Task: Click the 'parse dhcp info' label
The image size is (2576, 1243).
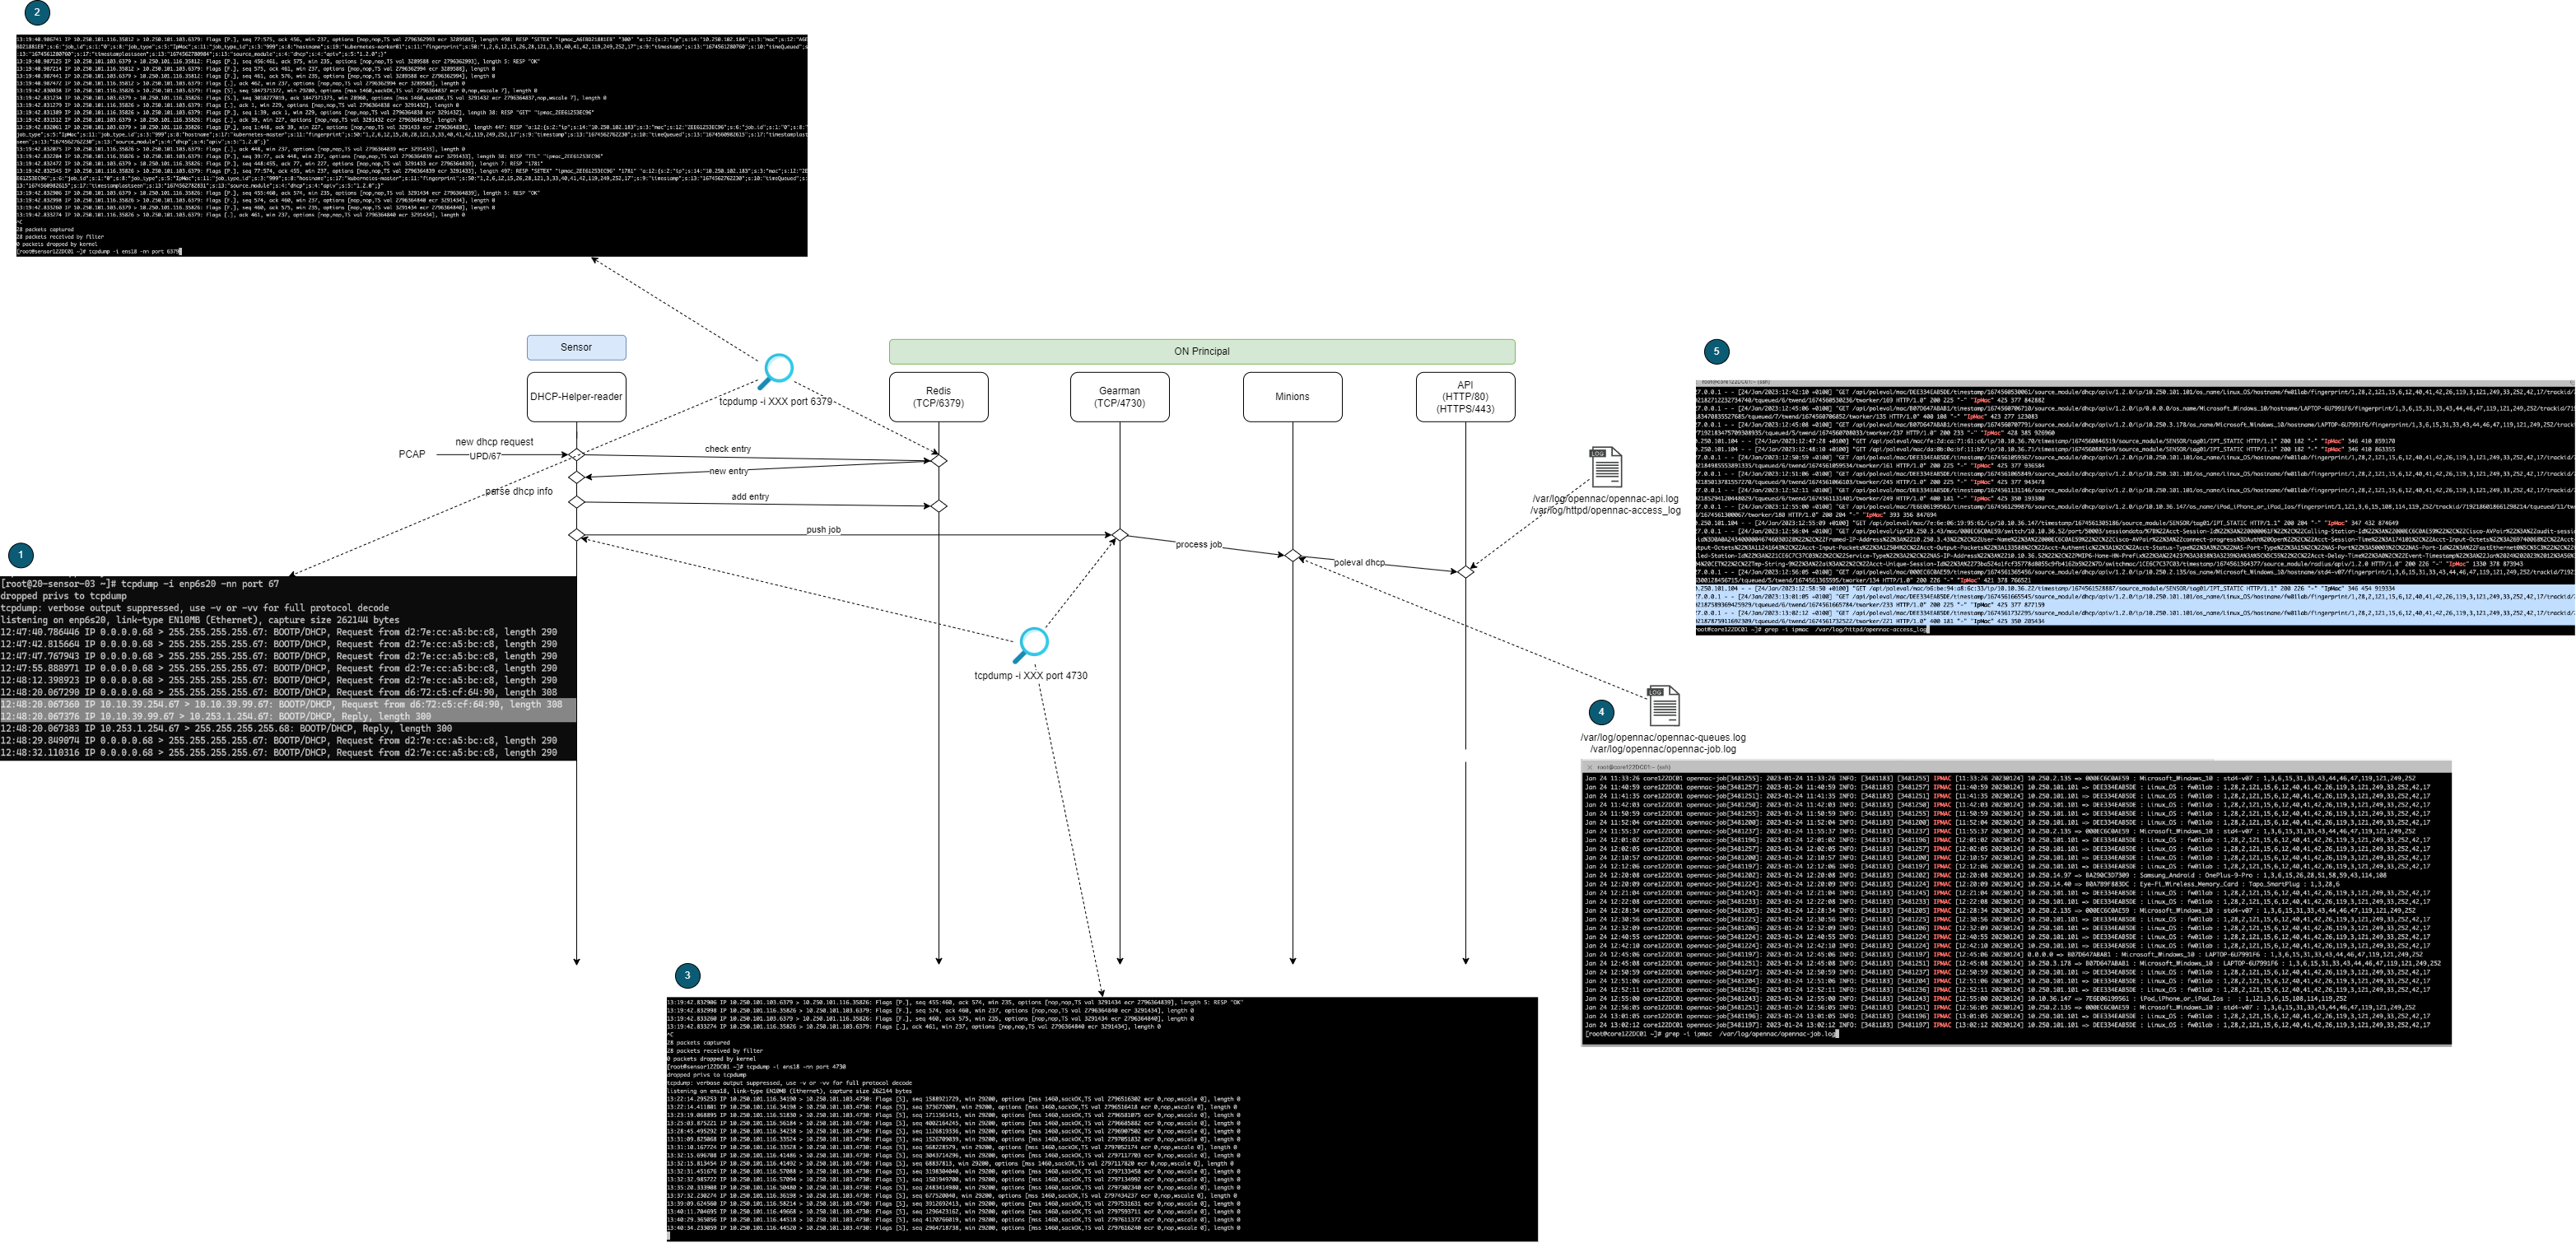Action: tap(519, 491)
